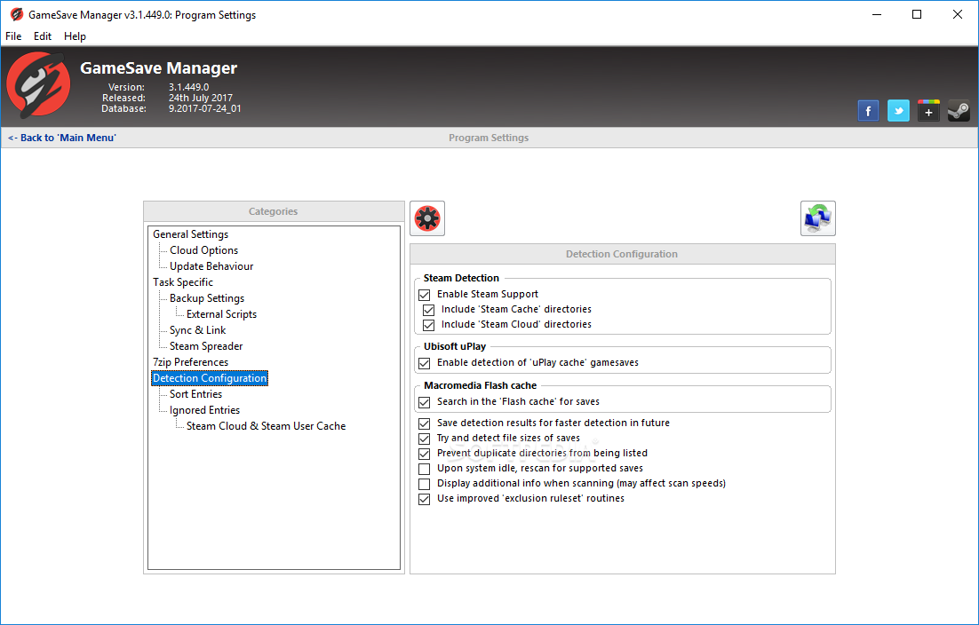Click the computer sync refresh icon button

tap(818, 218)
